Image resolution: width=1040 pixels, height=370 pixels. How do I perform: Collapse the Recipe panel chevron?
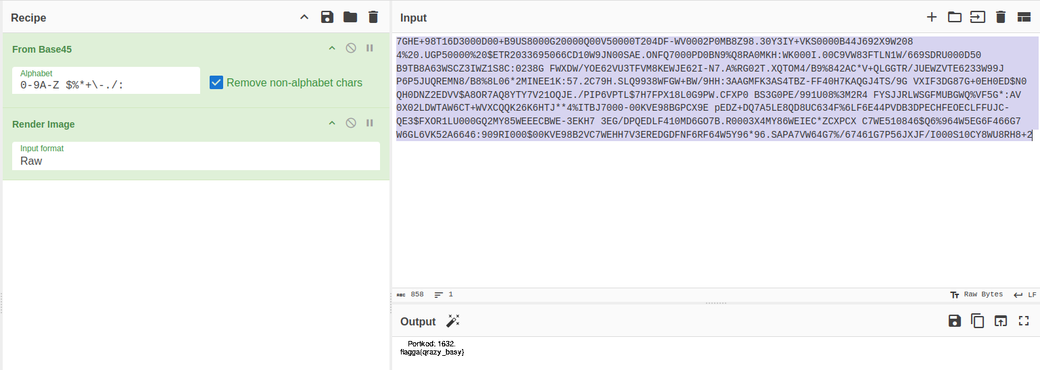[304, 18]
